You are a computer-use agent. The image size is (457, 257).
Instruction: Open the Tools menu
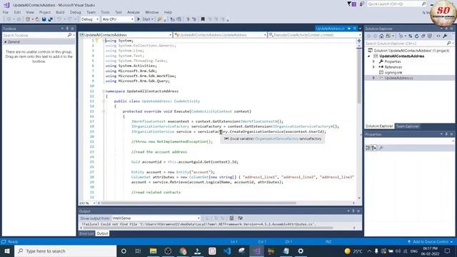coord(105,12)
